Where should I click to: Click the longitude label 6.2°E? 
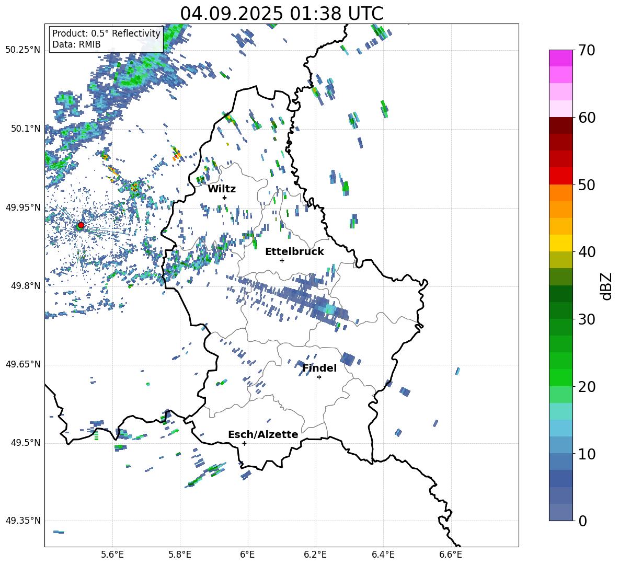315,555
